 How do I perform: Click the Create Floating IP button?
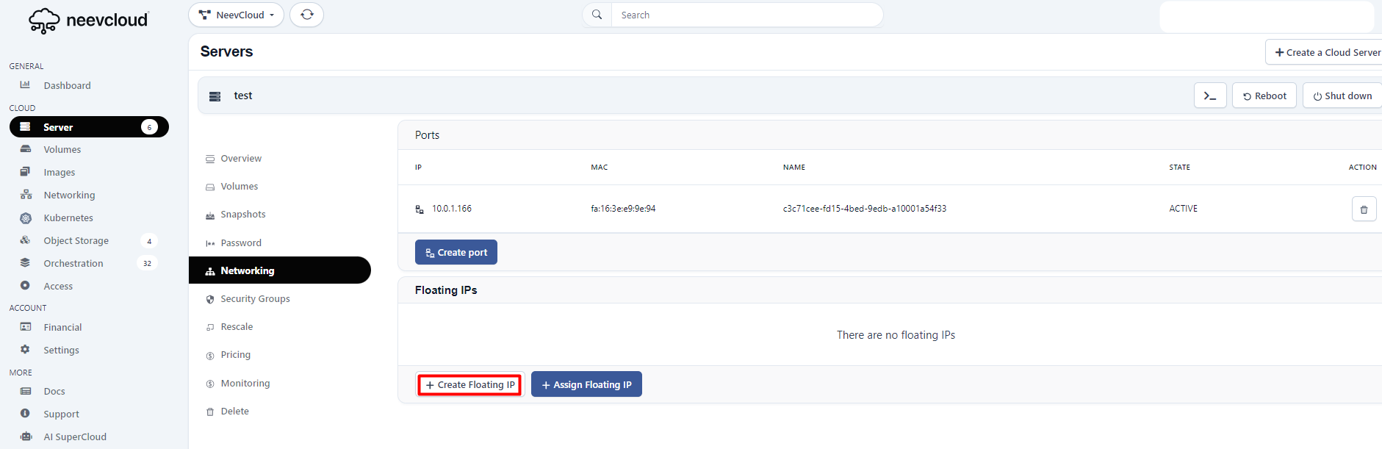click(x=469, y=385)
